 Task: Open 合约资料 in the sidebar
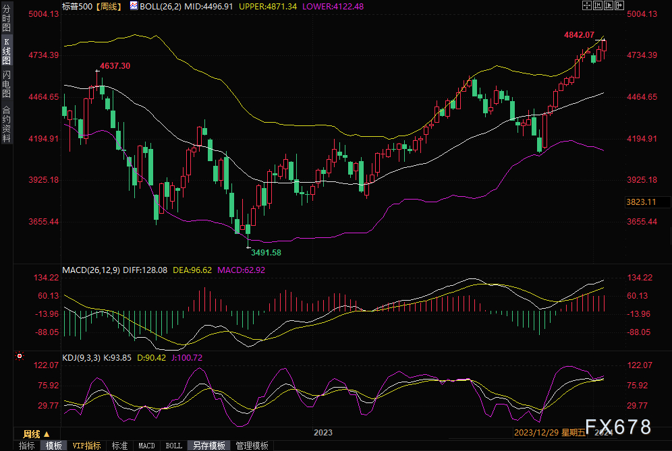tap(7, 123)
